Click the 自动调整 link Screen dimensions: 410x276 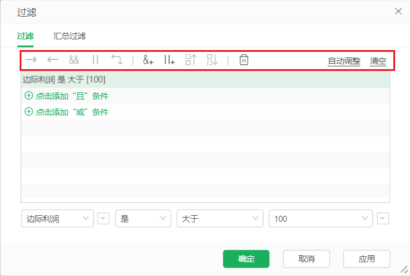tap(344, 61)
